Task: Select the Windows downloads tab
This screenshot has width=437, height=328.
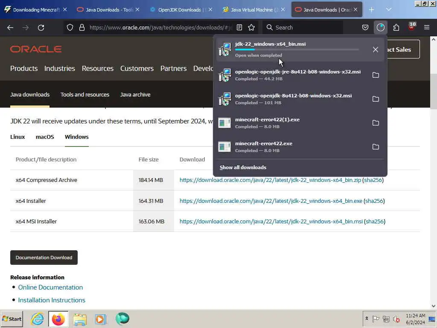Action: tap(77, 137)
